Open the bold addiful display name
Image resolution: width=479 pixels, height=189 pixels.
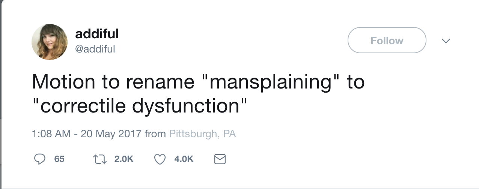pyautogui.click(x=97, y=34)
